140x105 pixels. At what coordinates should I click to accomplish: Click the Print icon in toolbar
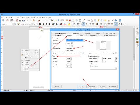click(20, 20)
